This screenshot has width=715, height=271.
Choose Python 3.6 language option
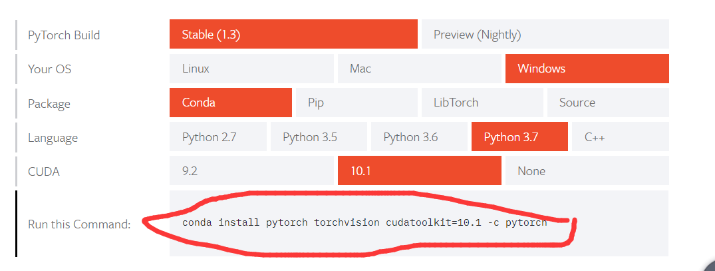click(419, 136)
